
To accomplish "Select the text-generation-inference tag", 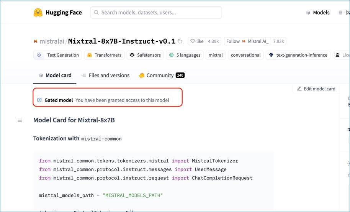I will (298, 55).
